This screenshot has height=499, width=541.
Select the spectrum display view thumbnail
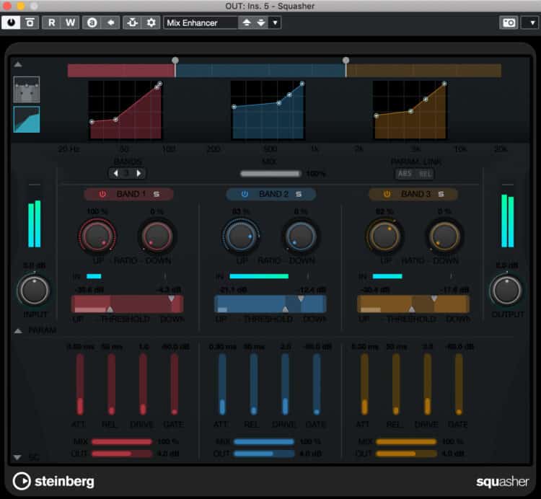pos(27,89)
